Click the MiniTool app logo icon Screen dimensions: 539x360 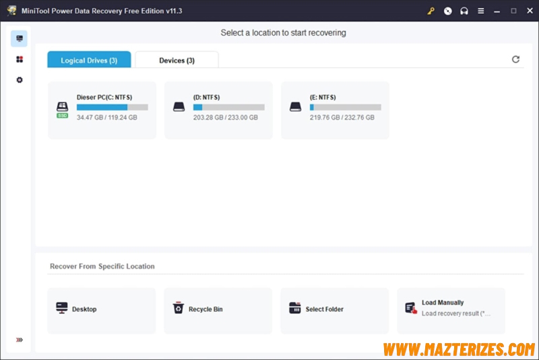pos(11,11)
